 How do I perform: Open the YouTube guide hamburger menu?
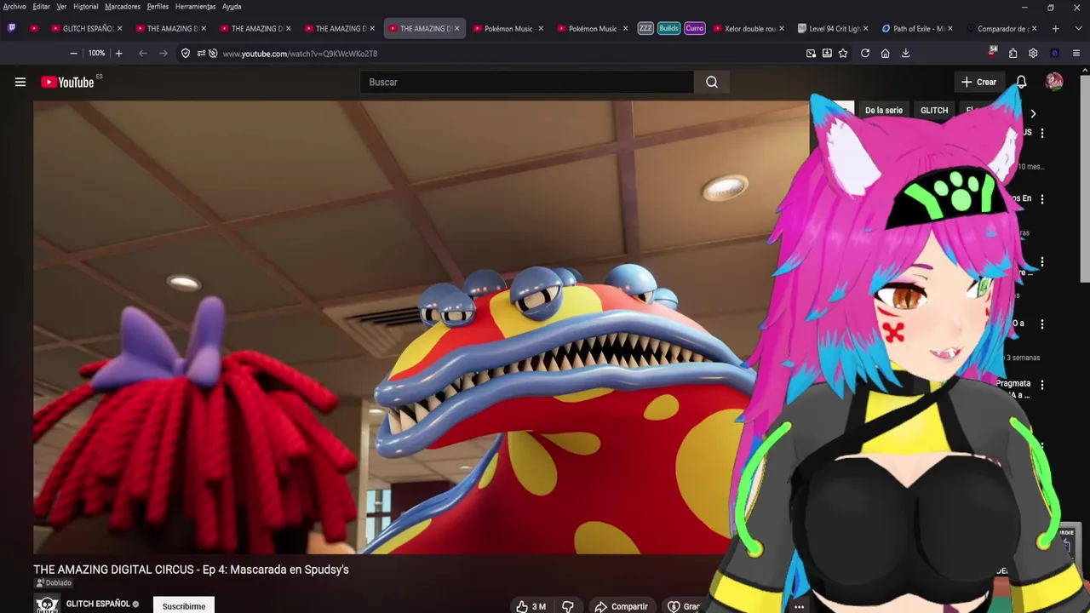20,82
